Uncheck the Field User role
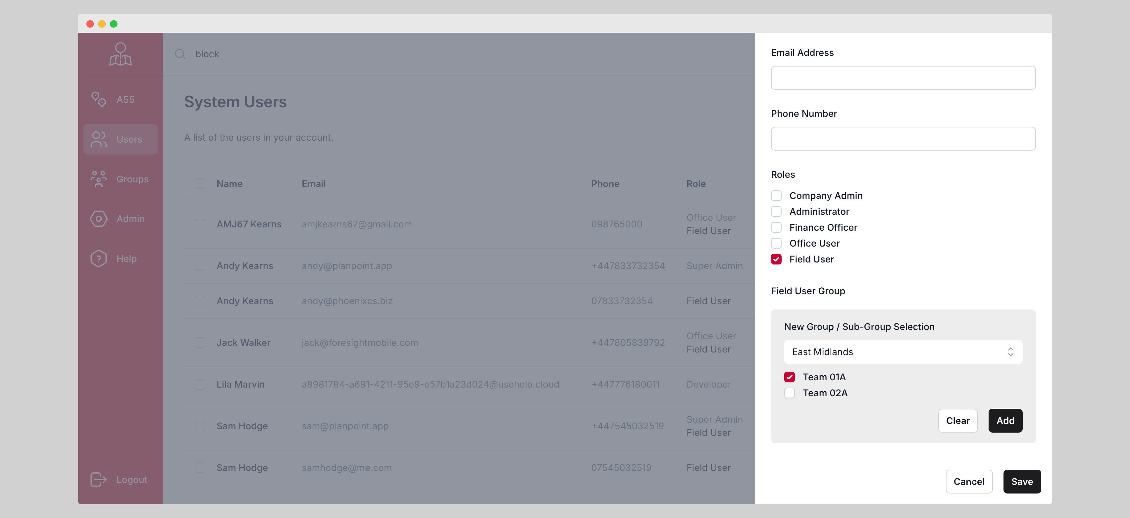 [776, 259]
